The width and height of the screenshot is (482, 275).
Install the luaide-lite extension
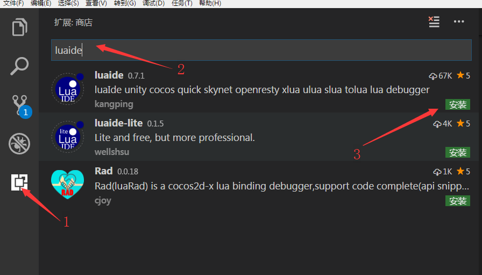(x=457, y=152)
